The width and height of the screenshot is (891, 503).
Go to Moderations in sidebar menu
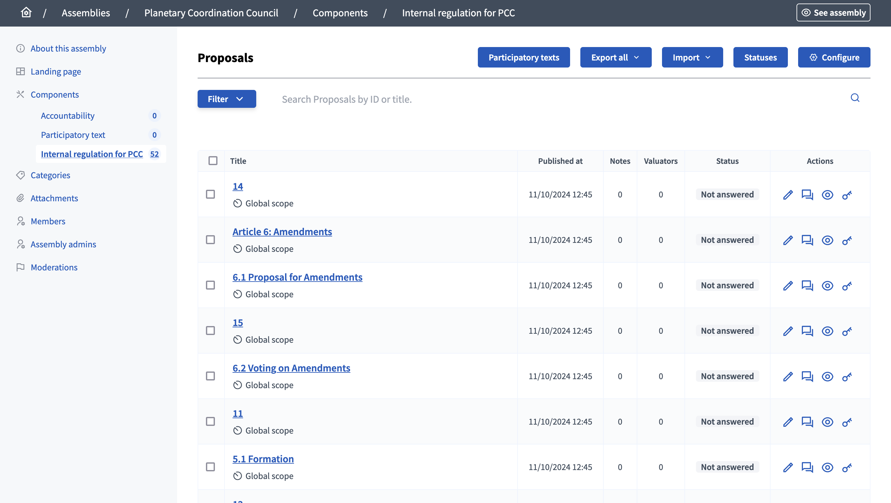(x=54, y=267)
